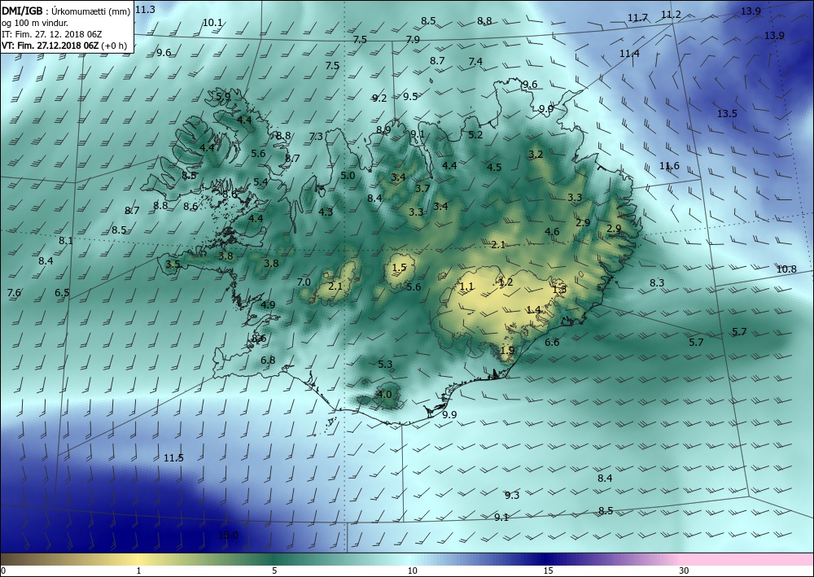Click the 'DMI/IGB : Úrkomumætti (mm)' title line
Screen dimensions: 814x577
tap(66, 12)
